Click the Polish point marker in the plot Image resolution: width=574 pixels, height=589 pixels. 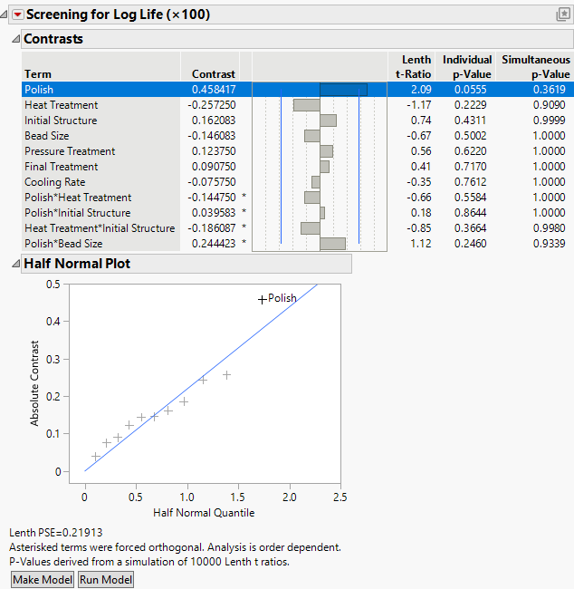tap(263, 299)
